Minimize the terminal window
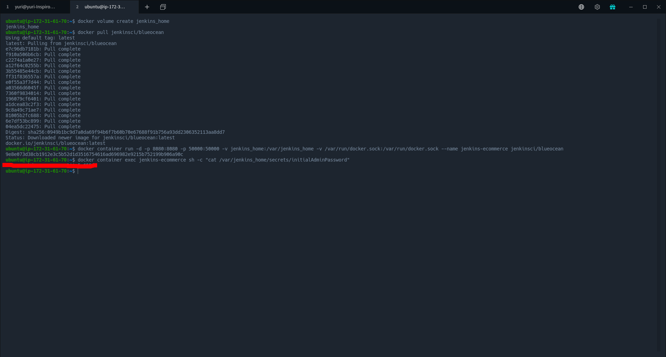This screenshot has width=666, height=357. [x=631, y=7]
